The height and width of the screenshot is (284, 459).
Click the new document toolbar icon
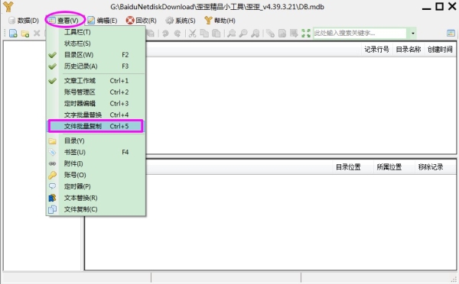point(13,34)
